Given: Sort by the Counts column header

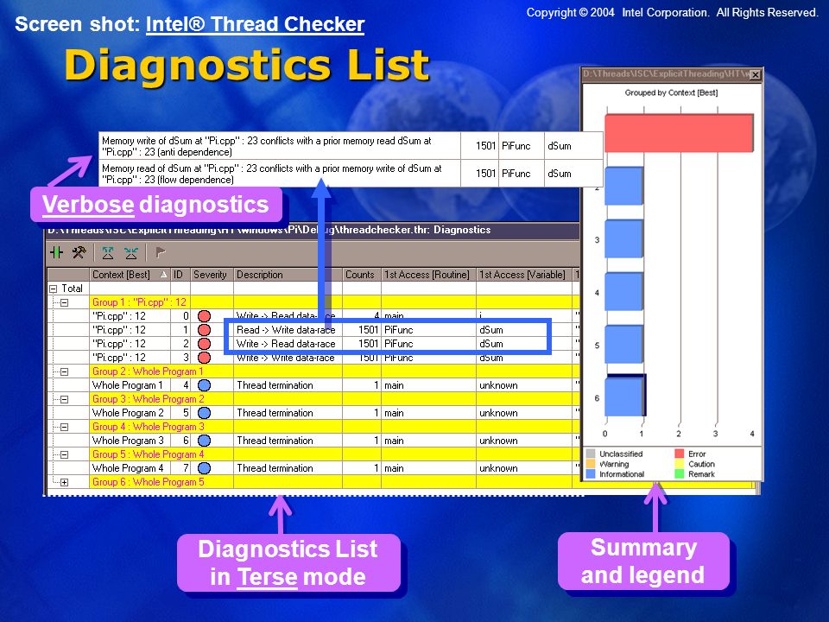Looking at the screenshot, I should [362, 275].
